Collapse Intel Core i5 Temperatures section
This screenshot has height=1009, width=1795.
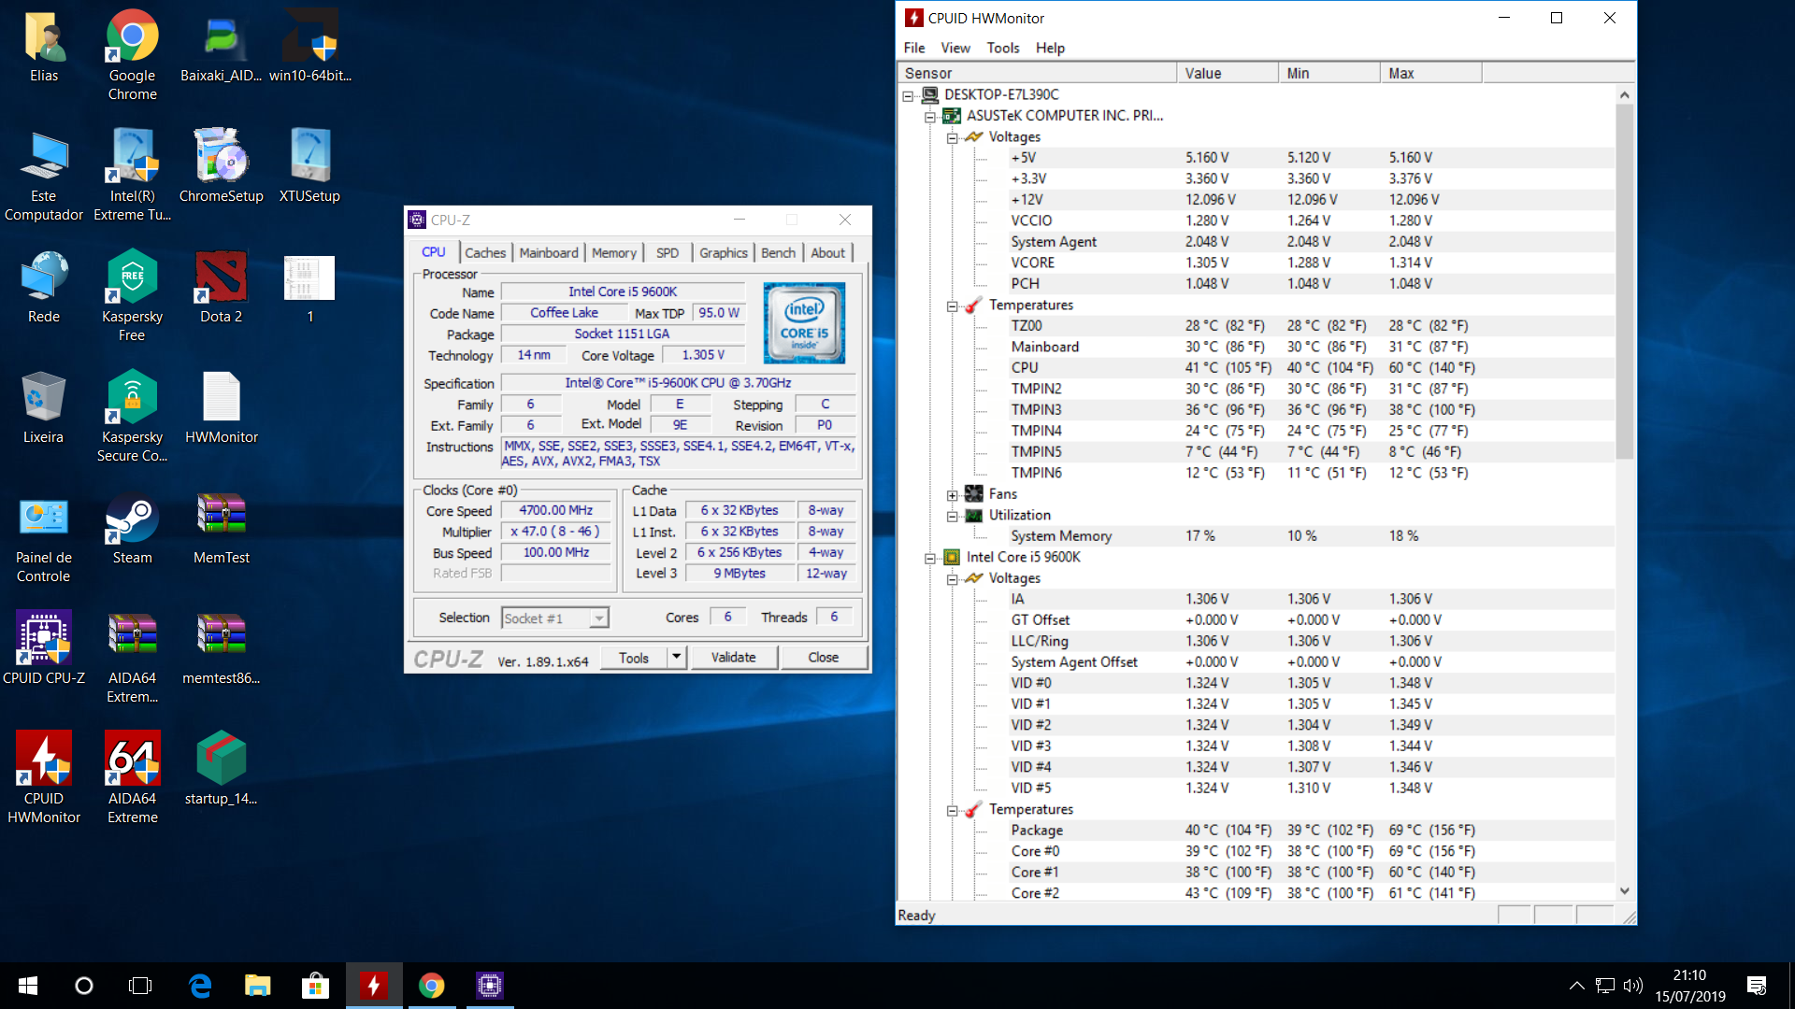click(952, 810)
